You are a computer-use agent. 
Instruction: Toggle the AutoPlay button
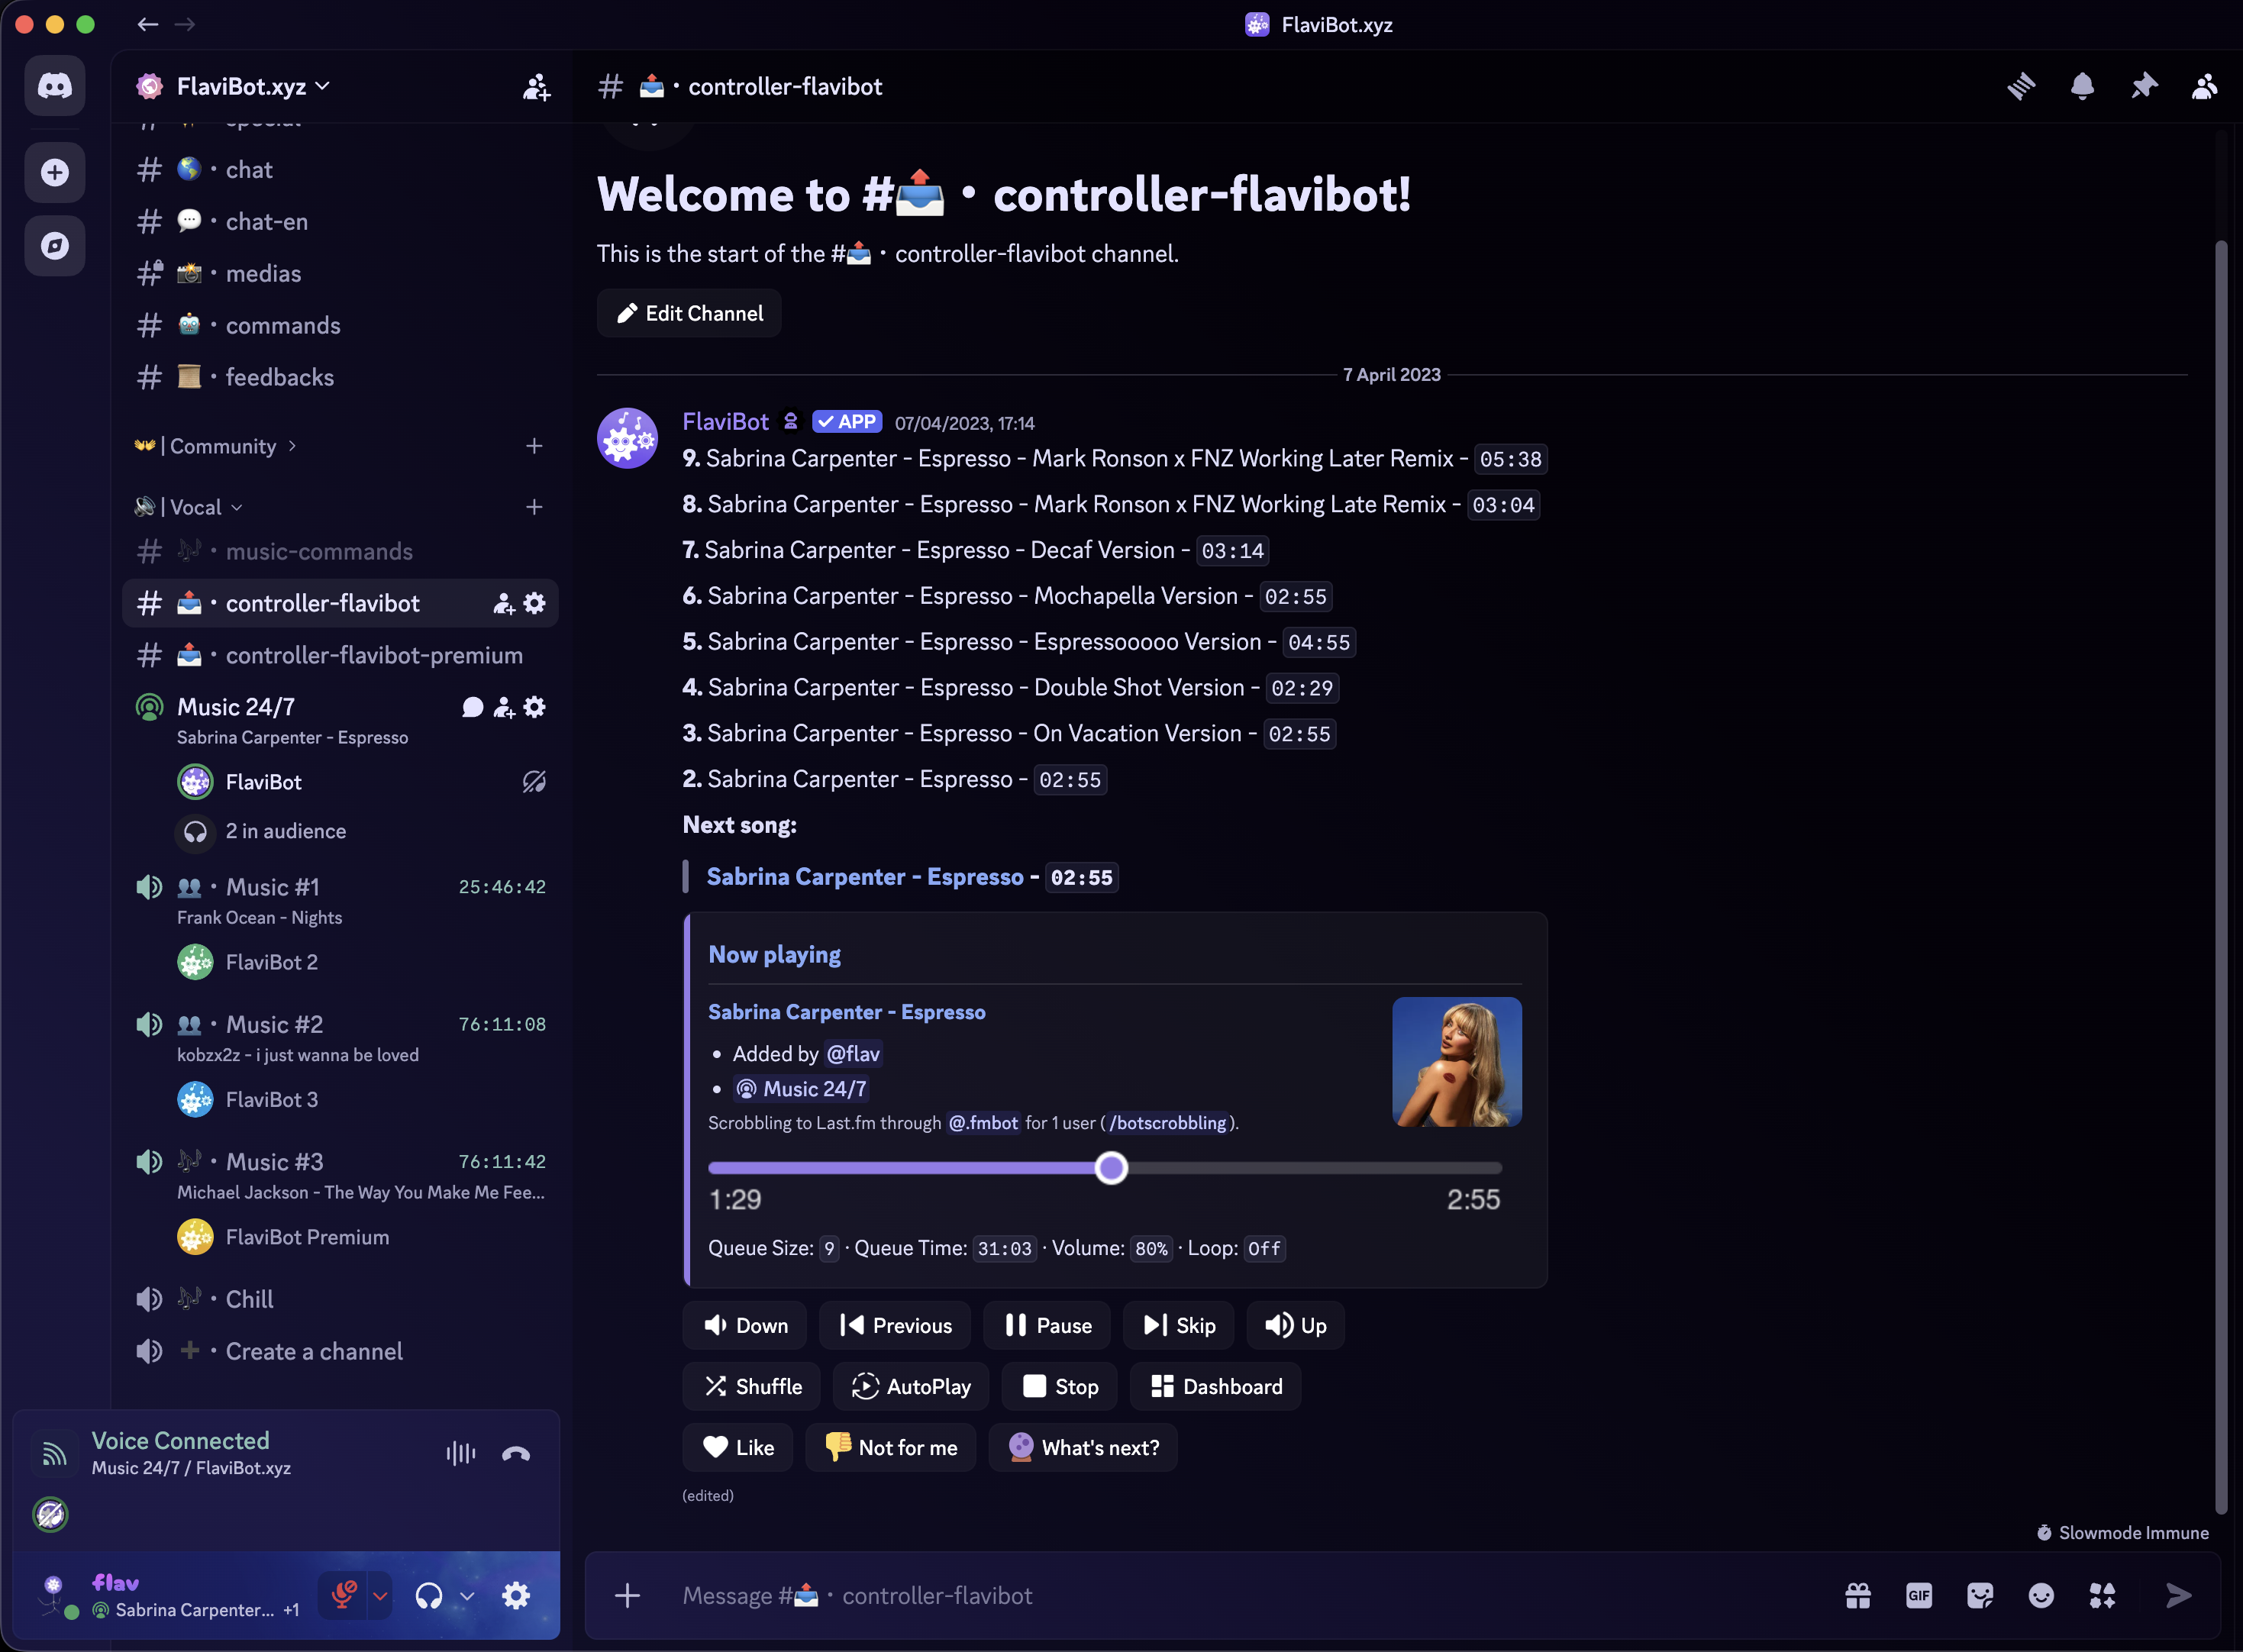pyautogui.click(x=911, y=1386)
